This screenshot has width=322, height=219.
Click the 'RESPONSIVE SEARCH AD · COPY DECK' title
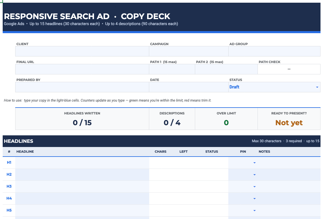87,16
